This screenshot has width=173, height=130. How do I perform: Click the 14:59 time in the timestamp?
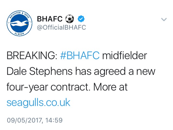[x=54, y=120]
